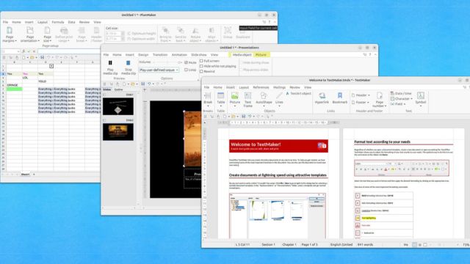Open the Transition tab in Presentations
Viewport: 470px width, 264px height.
[x=160, y=55]
